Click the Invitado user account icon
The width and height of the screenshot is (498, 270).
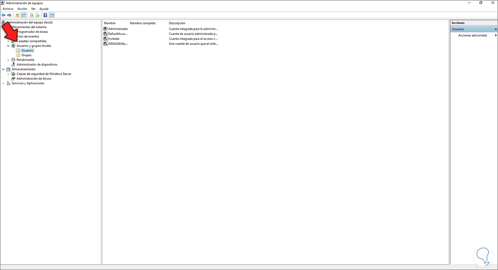105,39
